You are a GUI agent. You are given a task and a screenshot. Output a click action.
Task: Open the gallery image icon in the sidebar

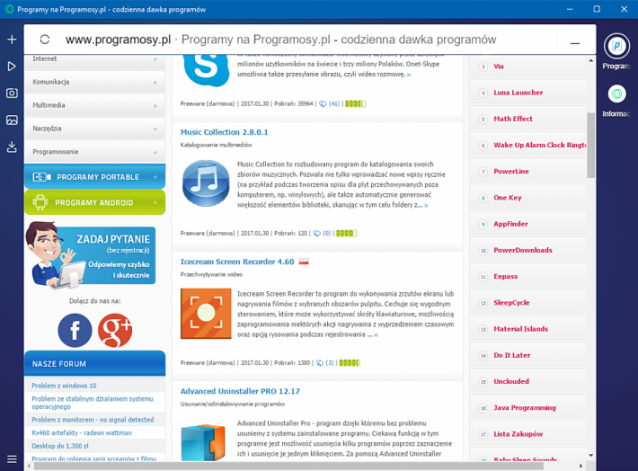(12, 120)
